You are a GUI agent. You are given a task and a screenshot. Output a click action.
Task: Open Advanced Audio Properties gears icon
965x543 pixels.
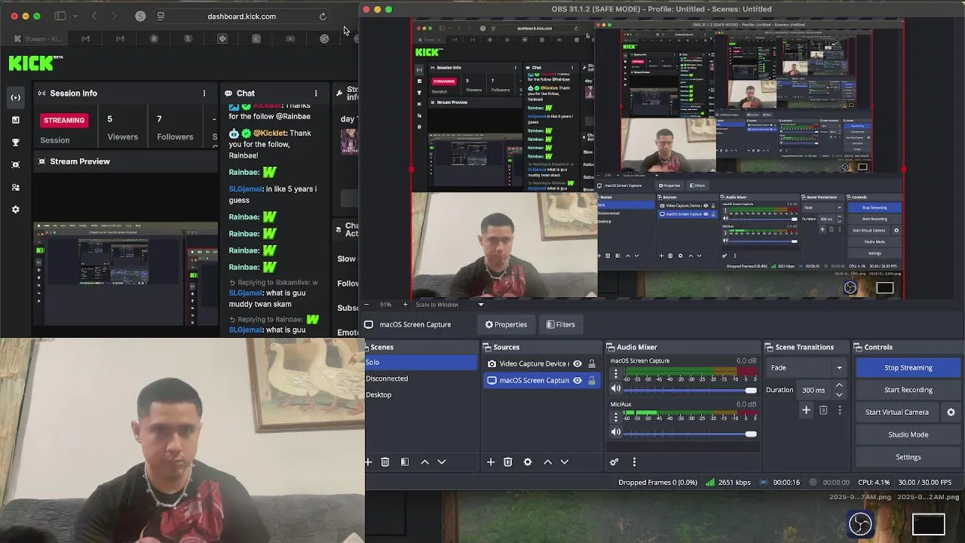[x=614, y=462]
